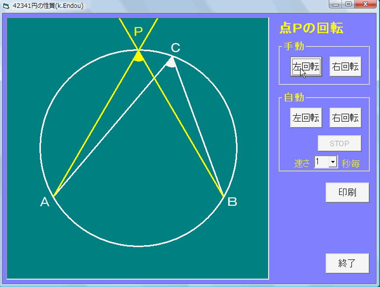Click the application icon in title bar
Image resolution: width=380 pixels, height=287 pixels.
pos(6,6)
